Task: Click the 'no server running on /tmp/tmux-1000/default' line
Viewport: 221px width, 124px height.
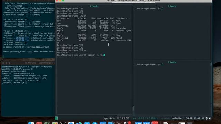Action: point(26,47)
